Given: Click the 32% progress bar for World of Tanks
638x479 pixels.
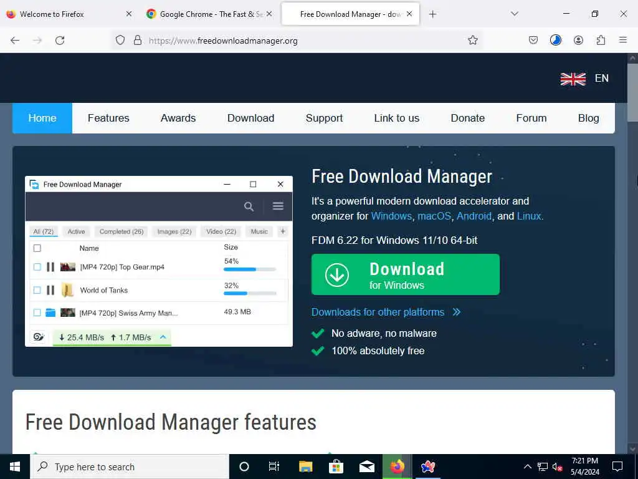Looking at the screenshot, I should (x=250, y=293).
